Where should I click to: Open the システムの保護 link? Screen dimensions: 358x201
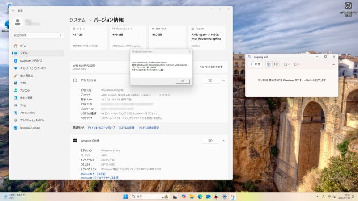(x=126, y=128)
